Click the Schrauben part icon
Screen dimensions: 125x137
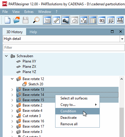pos(13,56)
